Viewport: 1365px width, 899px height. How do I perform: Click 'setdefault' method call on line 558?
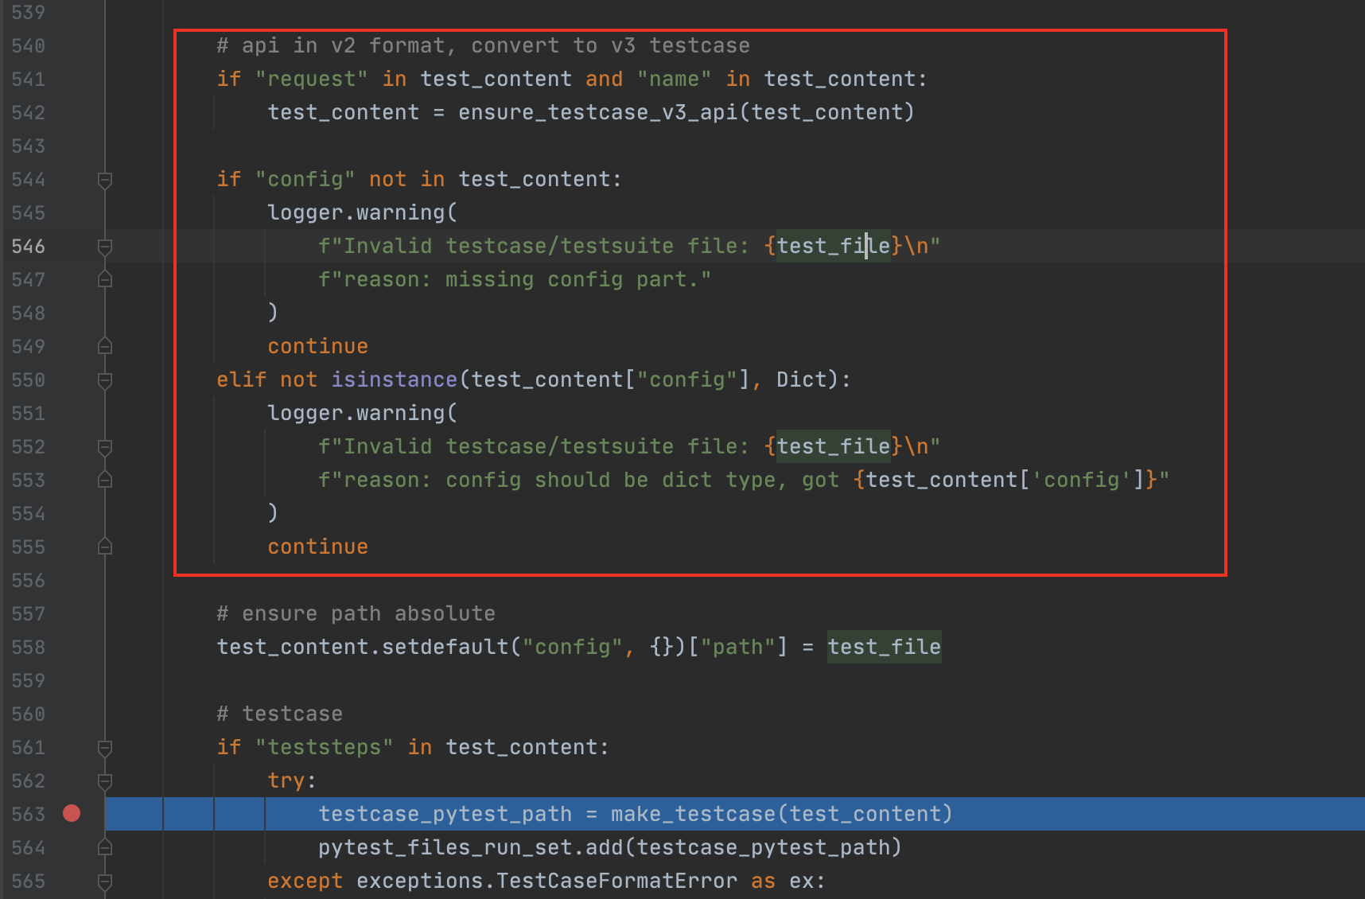point(445,647)
